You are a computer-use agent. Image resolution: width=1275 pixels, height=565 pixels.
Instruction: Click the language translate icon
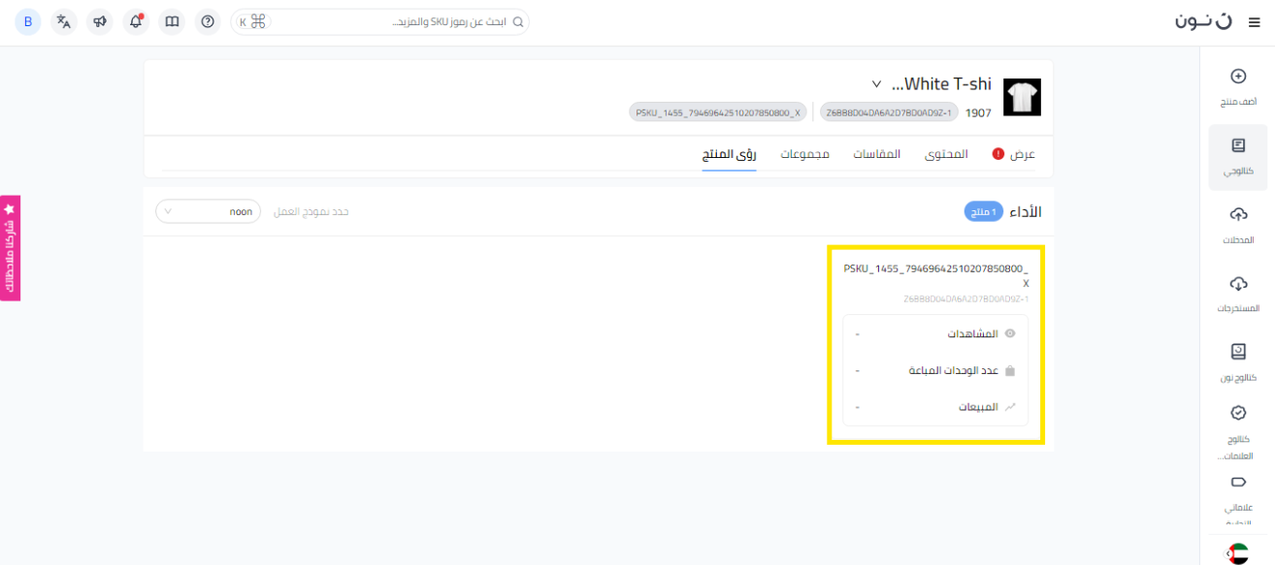[64, 21]
